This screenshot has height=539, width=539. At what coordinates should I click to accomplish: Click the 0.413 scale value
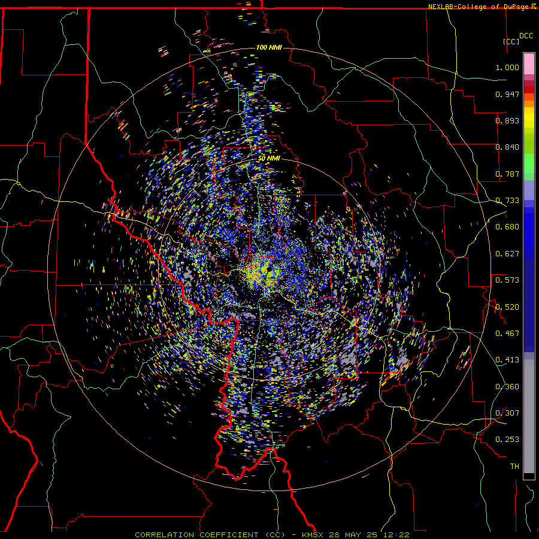point(507,360)
